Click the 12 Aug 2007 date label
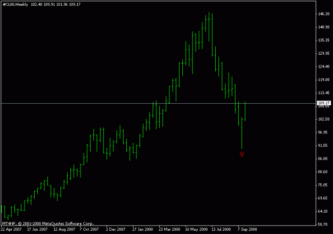 coord(64,229)
